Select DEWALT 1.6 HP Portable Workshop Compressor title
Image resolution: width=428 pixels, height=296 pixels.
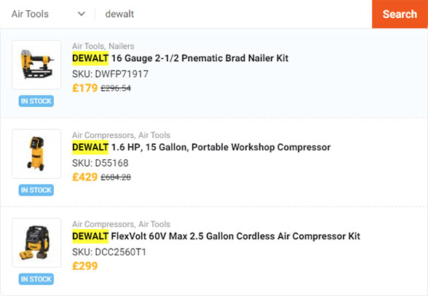[201, 147]
